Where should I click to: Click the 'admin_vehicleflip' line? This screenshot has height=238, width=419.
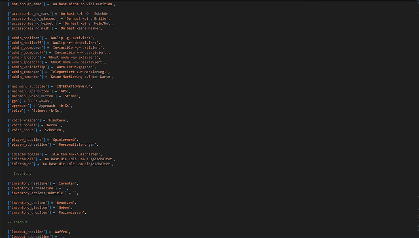[x=28, y=67]
